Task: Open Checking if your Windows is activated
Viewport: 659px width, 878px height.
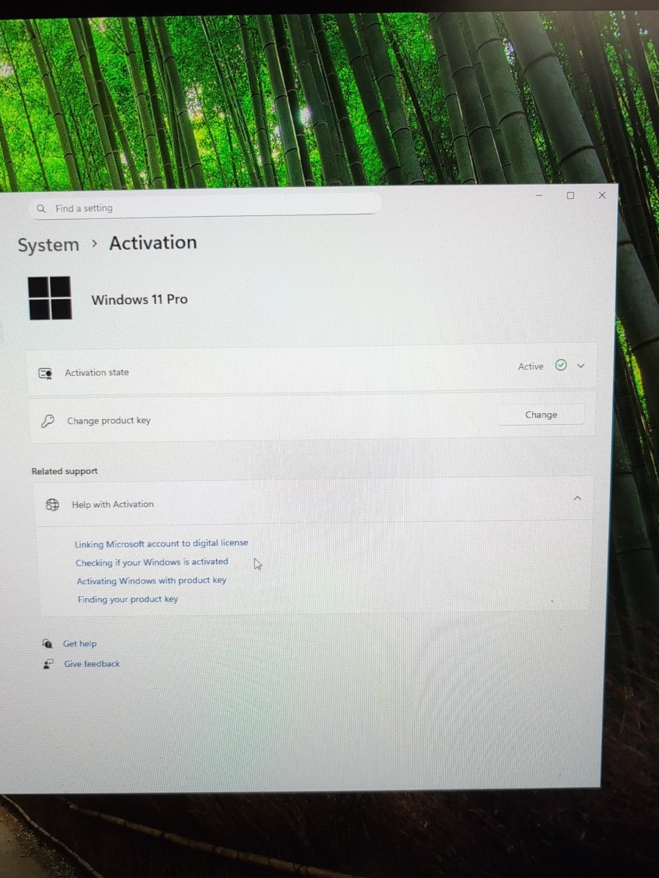Action: [x=152, y=562]
